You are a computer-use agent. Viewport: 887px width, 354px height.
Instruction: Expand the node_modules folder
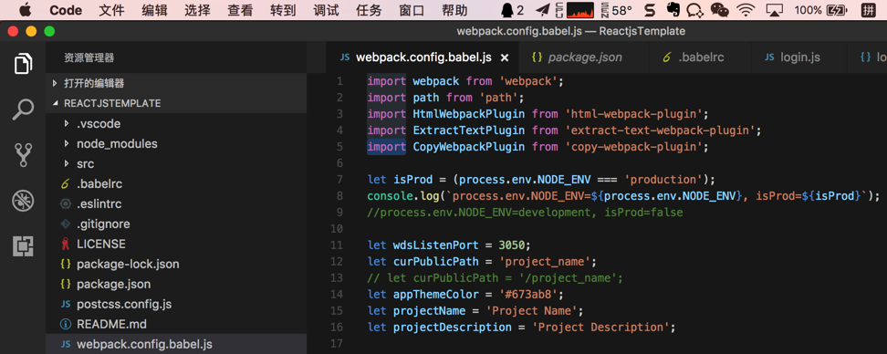(67, 143)
